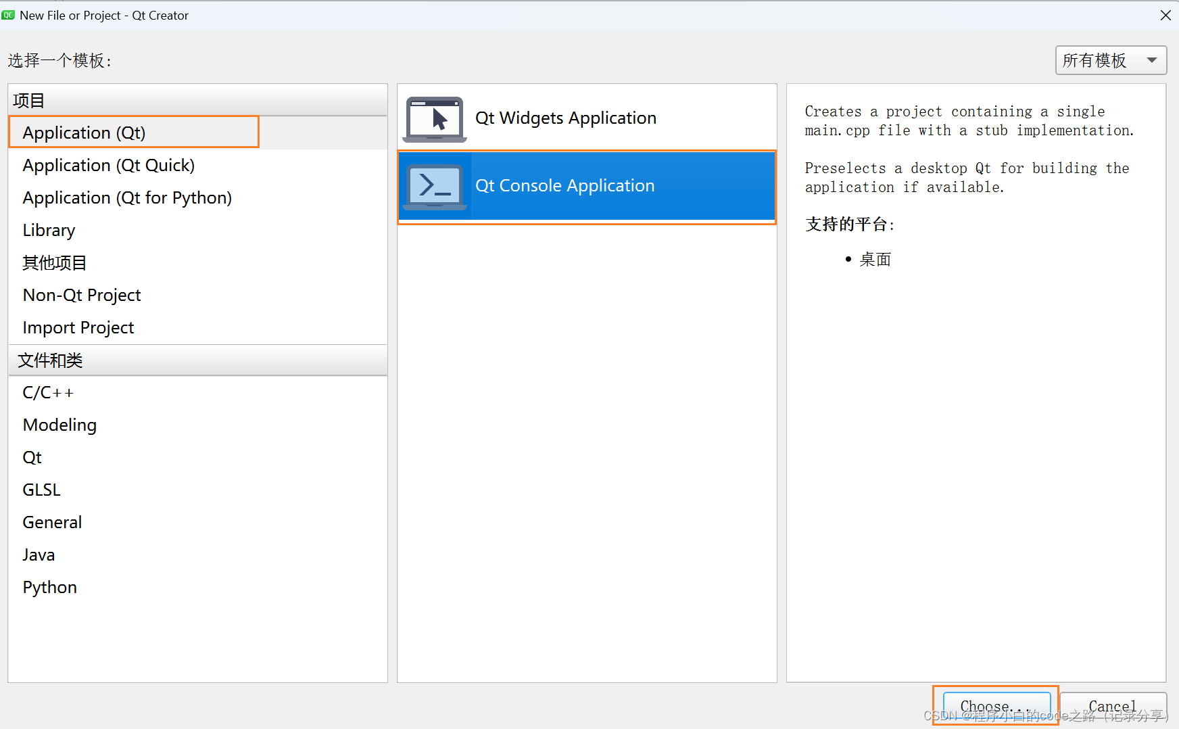This screenshot has height=729, width=1179.
Task: Click the 文件和类 section header
Action: click(197, 360)
